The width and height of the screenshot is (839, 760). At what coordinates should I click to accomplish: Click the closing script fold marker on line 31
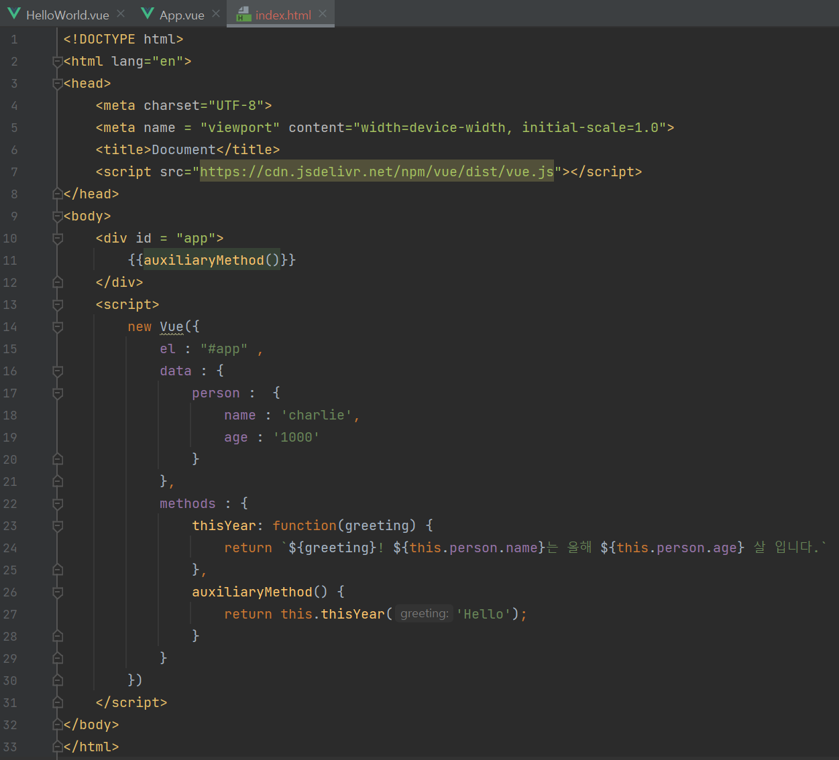pos(58,702)
